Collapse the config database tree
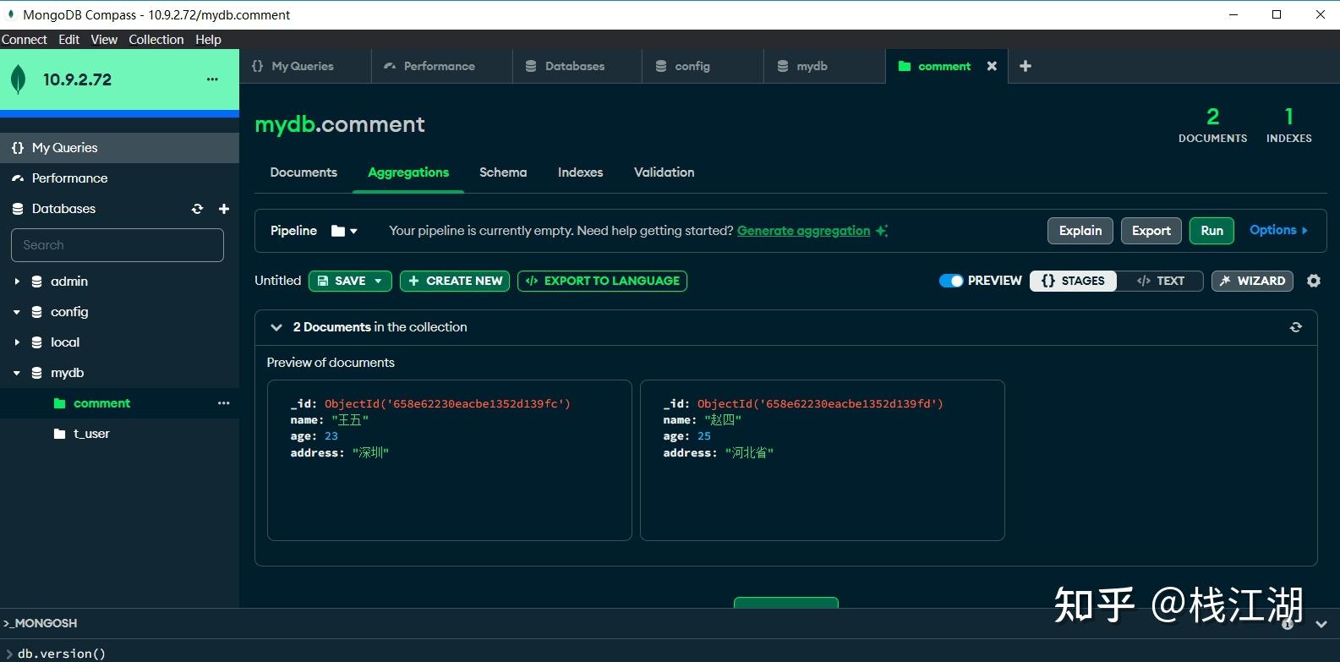Viewport: 1340px width, 662px height. 16,312
